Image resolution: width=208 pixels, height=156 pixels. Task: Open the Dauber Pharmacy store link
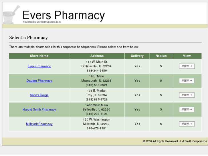coord(39,81)
